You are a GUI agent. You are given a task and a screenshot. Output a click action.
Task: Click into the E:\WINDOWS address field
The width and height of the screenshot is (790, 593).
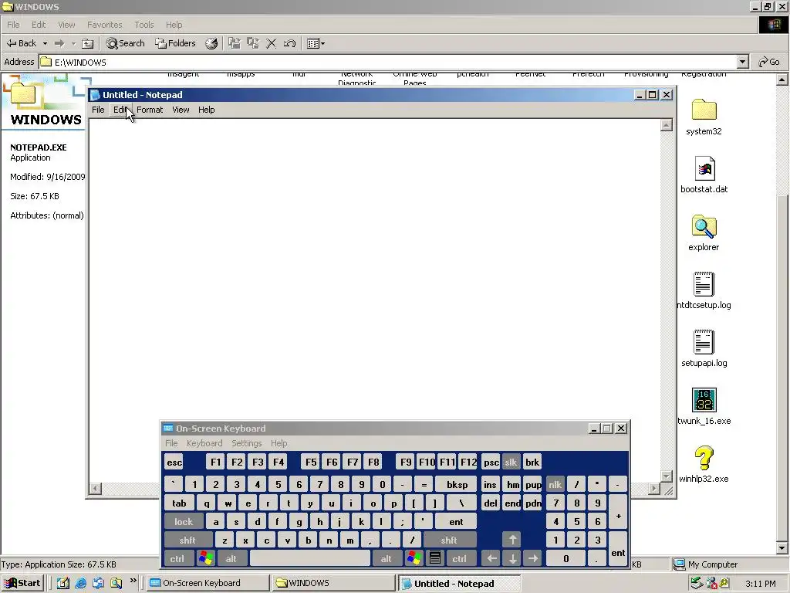coord(388,62)
